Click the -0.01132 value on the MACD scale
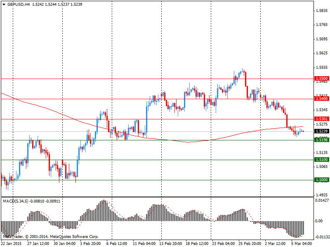330x247 pixels. [322, 237]
